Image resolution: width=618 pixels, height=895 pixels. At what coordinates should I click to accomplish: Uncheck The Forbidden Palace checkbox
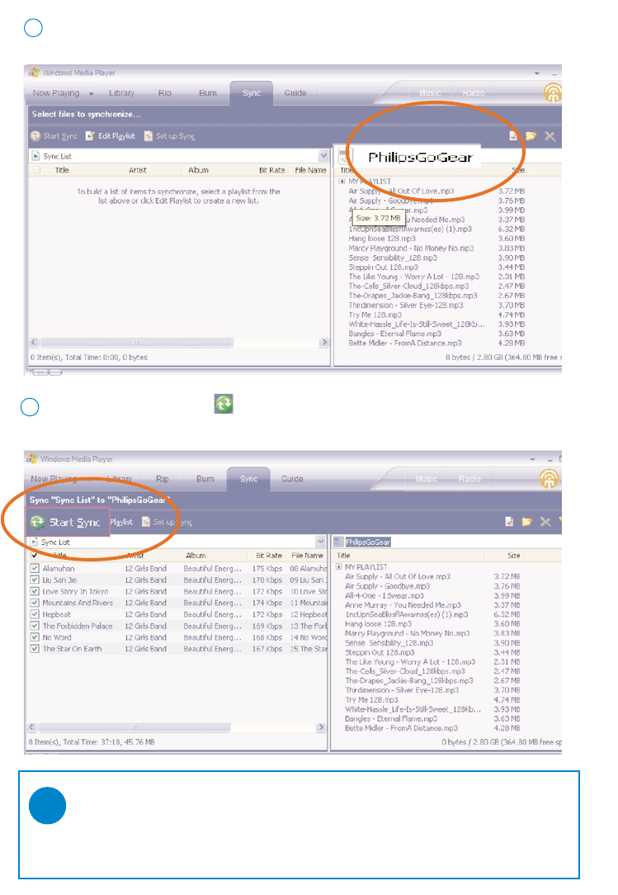pos(35,626)
